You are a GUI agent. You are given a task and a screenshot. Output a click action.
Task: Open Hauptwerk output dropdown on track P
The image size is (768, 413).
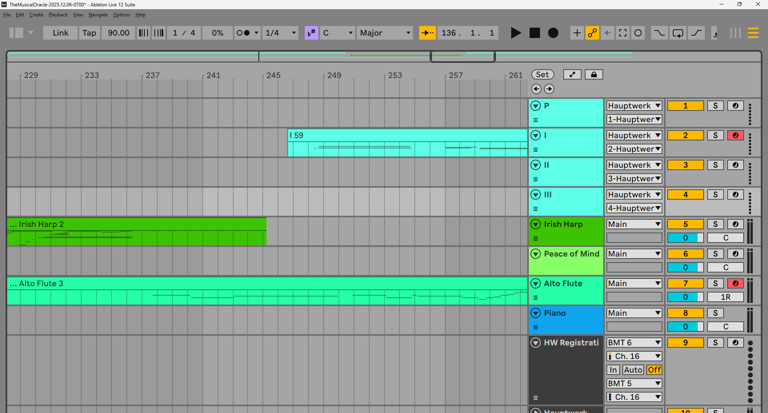tap(634, 106)
